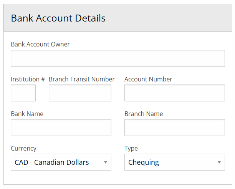The image size is (235, 189).
Task: Click the Institution # label text
Action: 28,79
